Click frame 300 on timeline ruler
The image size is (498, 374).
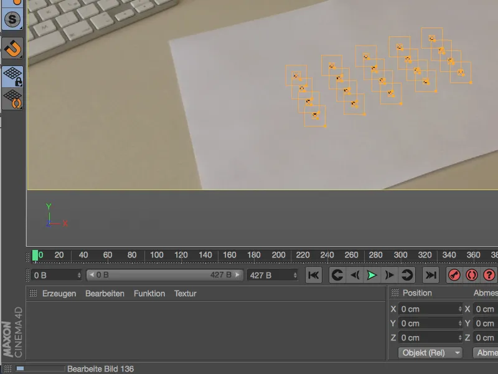click(x=400, y=255)
